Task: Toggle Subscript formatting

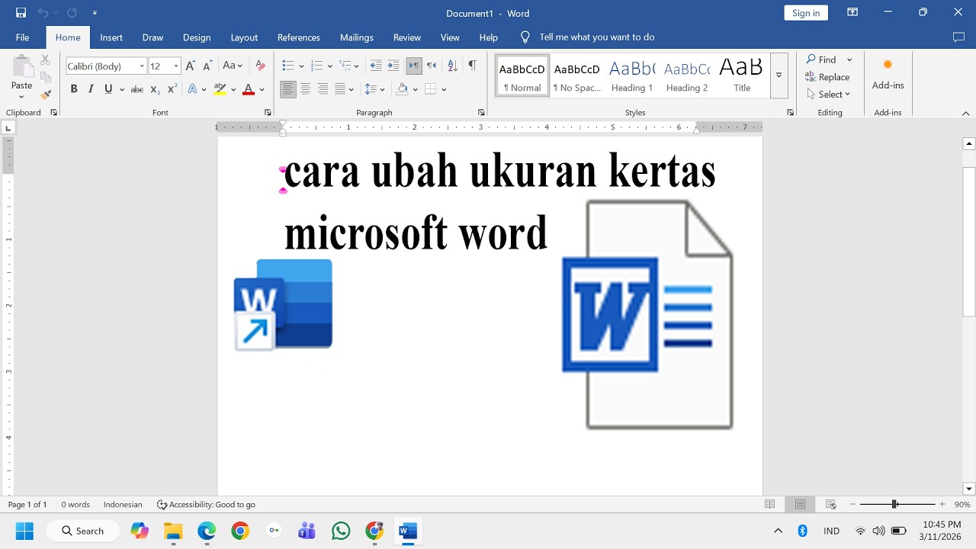Action: [155, 89]
